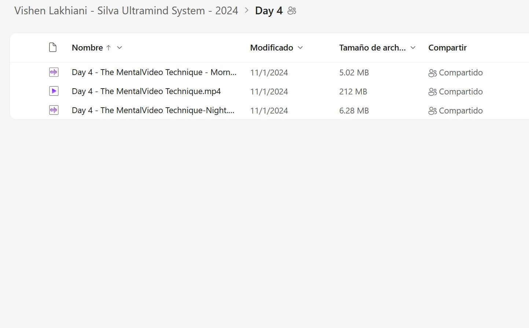Click the Modificado column header label
Screen dimensions: 529x328
pyautogui.click(x=272, y=48)
